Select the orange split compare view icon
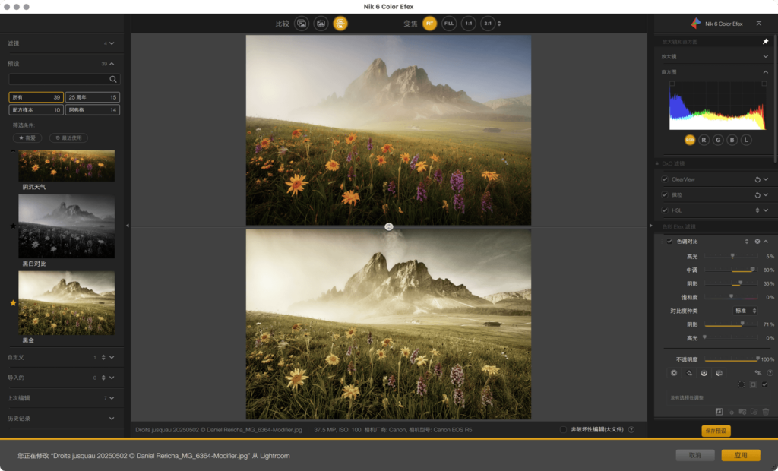The width and height of the screenshot is (778, 471). (x=340, y=24)
